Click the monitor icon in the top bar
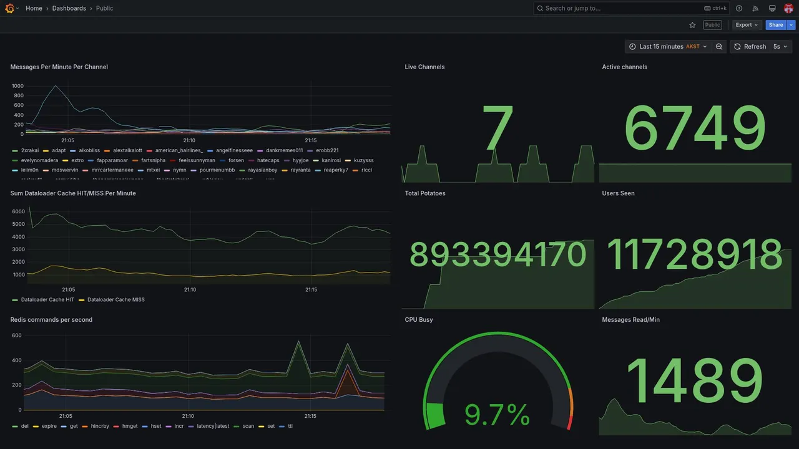The width and height of the screenshot is (799, 449). tap(772, 8)
